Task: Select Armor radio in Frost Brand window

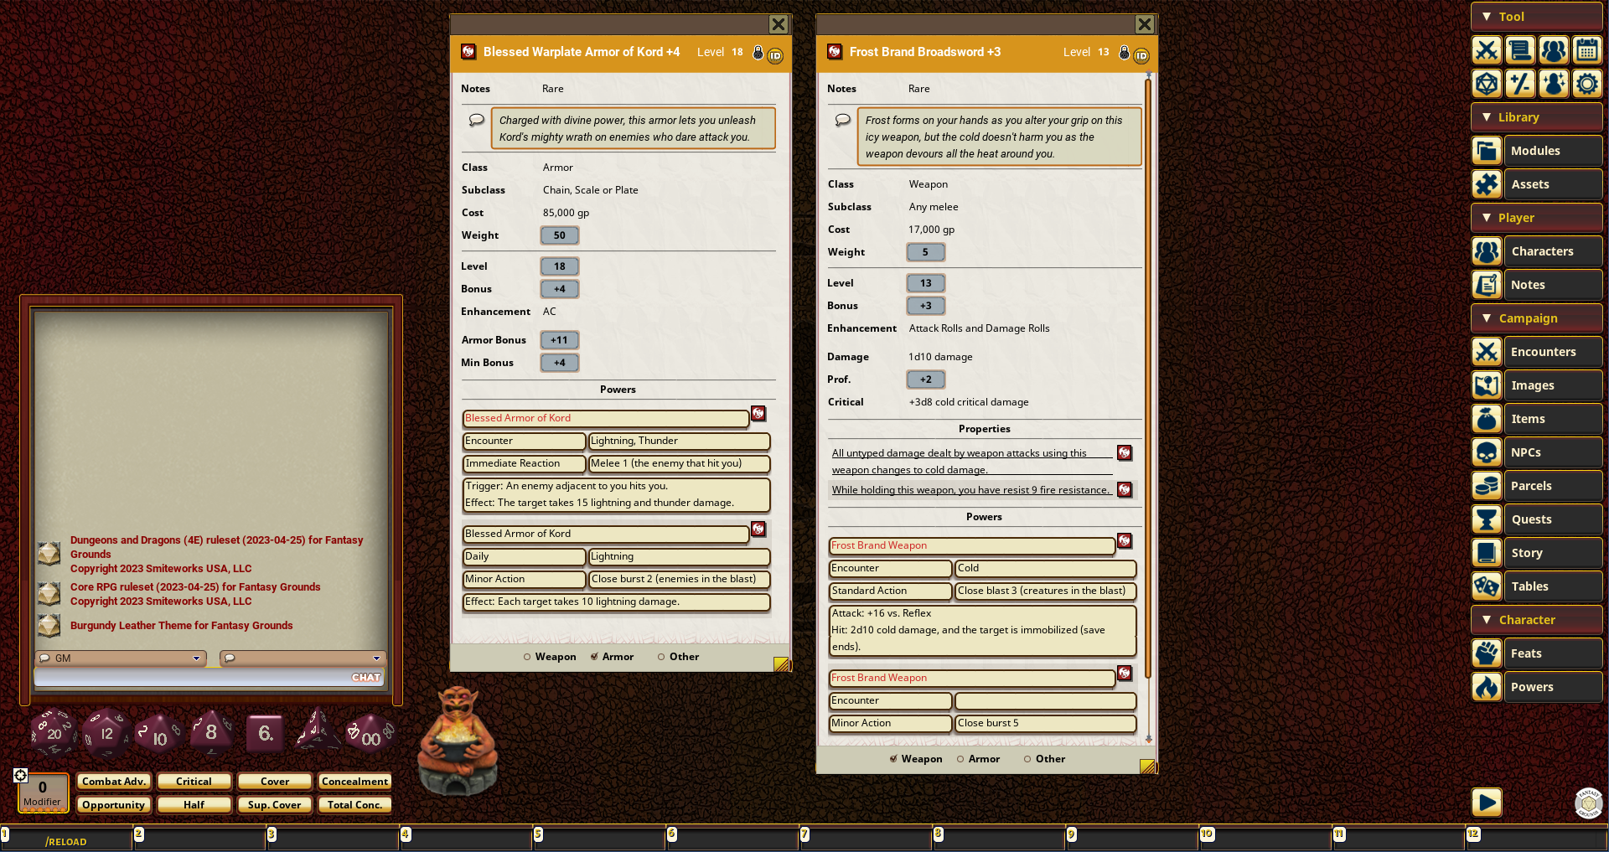Action: 960,759
